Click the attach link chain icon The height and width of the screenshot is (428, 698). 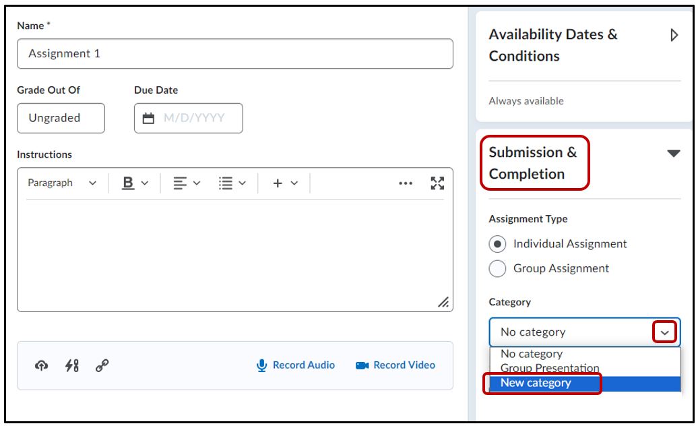click(102, 365)
